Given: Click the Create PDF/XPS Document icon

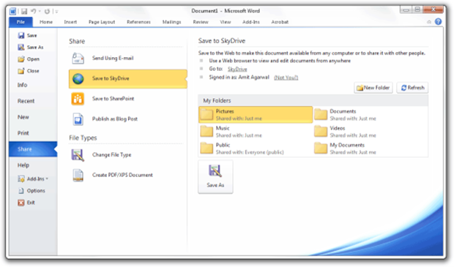Looking at the screenshot, I should [78, 176].
